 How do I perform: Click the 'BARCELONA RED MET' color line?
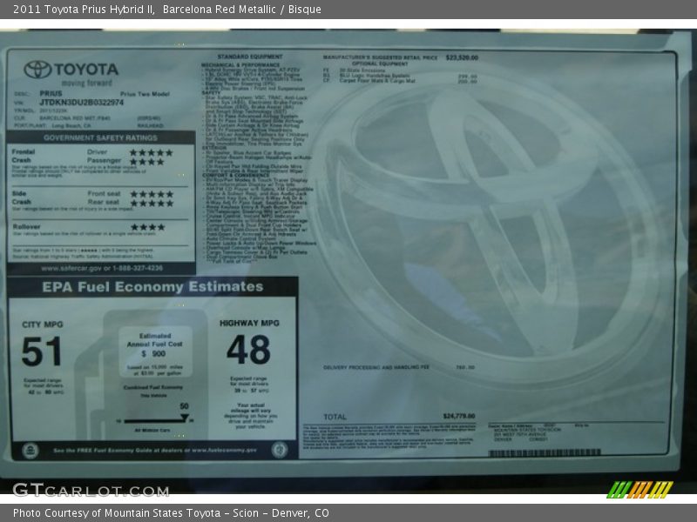point(75,118)
